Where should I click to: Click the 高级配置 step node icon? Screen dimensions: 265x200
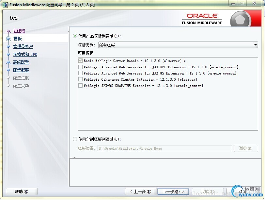pyautogui.click(x=8, y=62)
